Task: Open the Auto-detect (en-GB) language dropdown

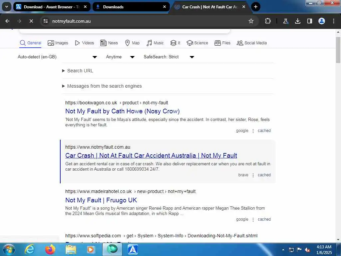Action: coord(57,57)
